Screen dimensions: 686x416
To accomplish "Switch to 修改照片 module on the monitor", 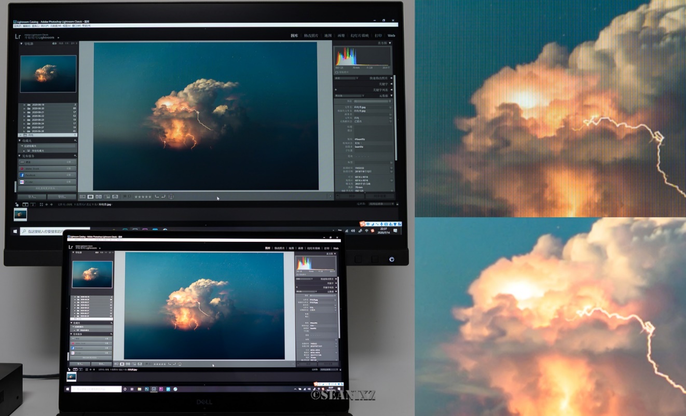I will tap(311, 36).
